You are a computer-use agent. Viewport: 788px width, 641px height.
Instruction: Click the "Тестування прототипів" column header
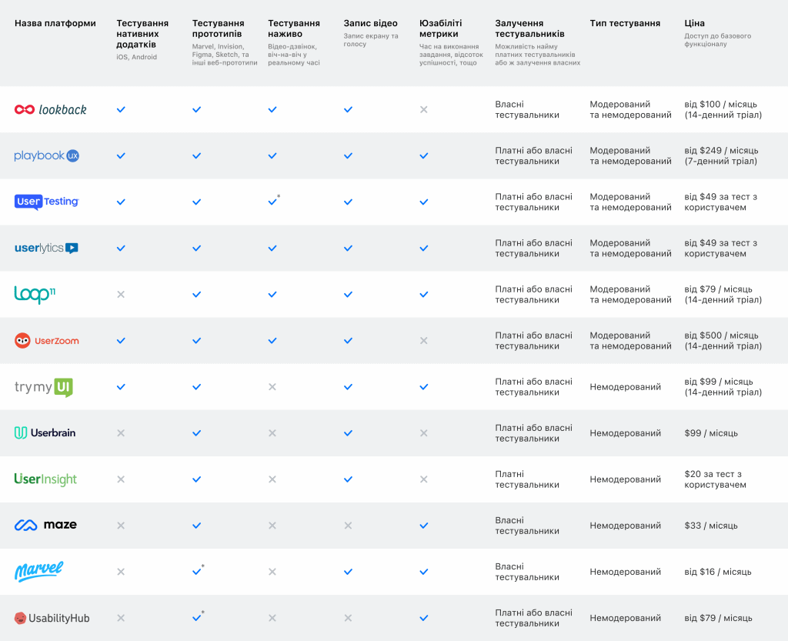tap(218, 28)
